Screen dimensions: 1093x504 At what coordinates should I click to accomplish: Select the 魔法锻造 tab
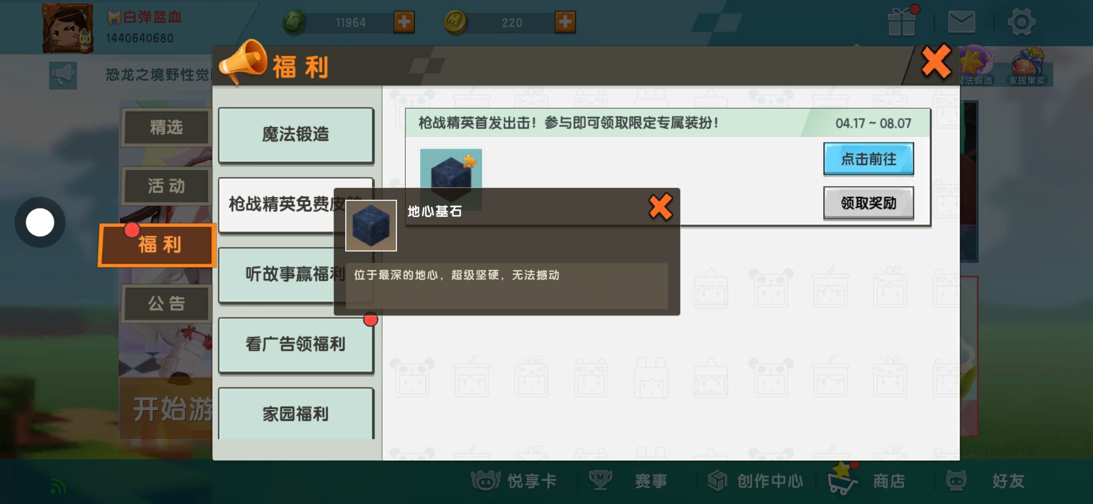pyautogui.click(x=296, y=135)
